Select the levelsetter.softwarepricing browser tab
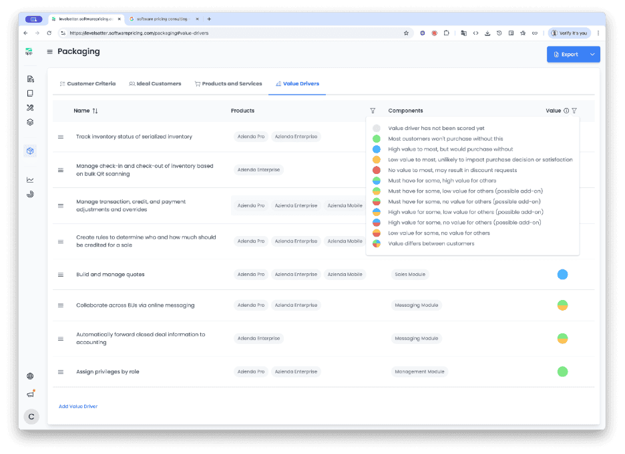Screen dimensions: 625x454 85,19
